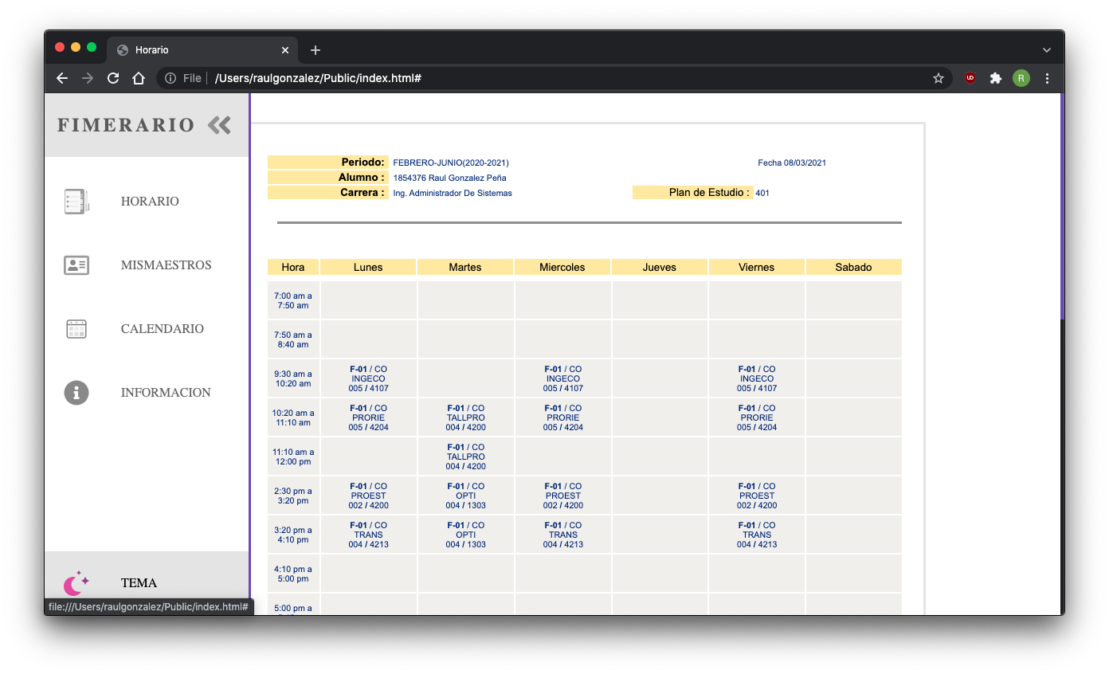Collapse the sidebar with the double chevron
Viewport: 1109px width, 674px height.
click(x=218, y=124)
